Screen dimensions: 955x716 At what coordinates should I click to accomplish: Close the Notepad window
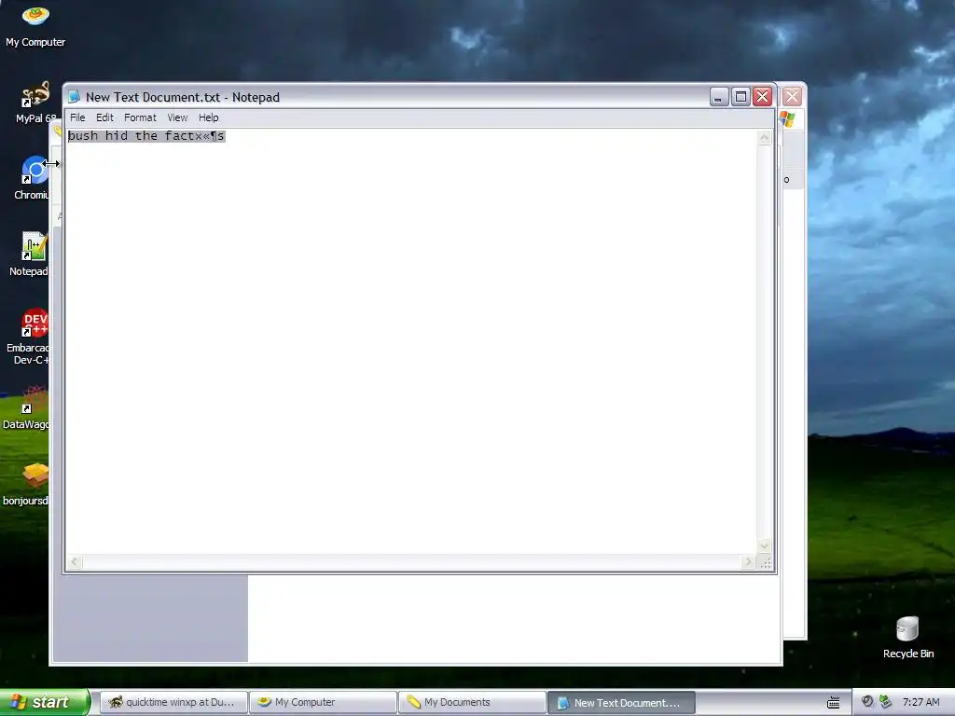pos(763,97)
